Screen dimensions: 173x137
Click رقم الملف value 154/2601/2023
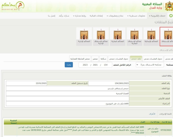click(x=109, y=83)
